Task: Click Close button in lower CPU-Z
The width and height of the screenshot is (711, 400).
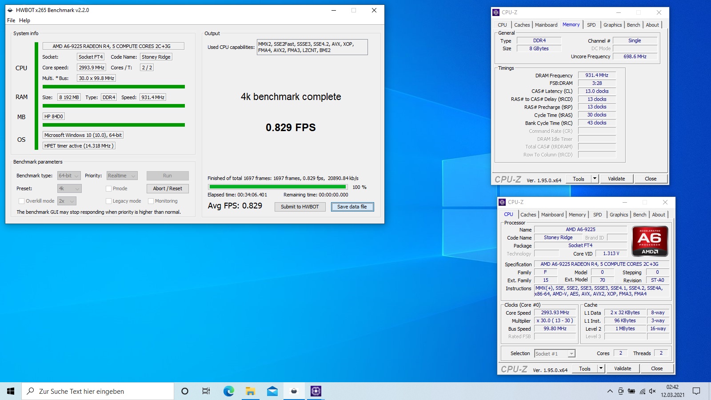Action: pyautogui.click(x=657, y=368)
